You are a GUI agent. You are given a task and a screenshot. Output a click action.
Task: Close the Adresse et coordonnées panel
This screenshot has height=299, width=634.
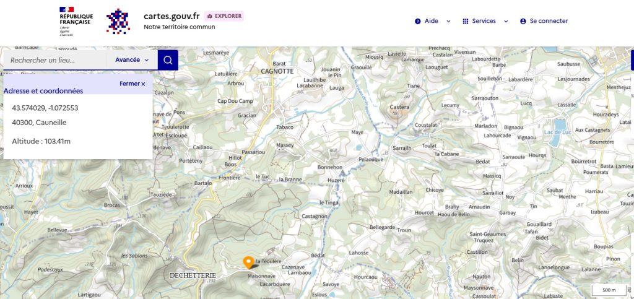132,84
